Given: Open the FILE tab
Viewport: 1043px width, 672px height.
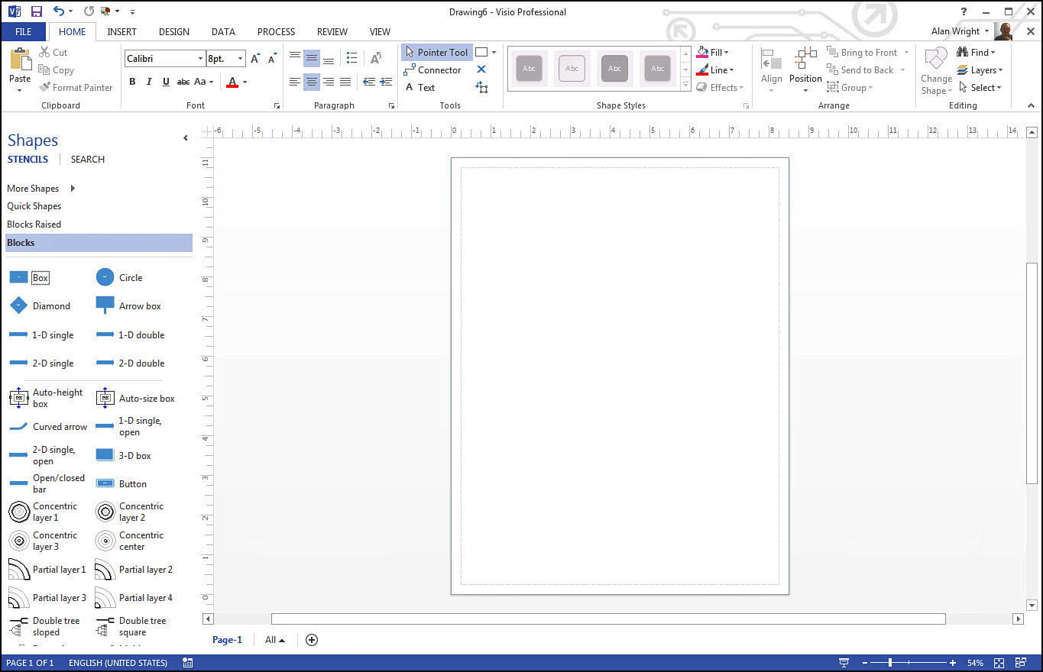Looking at the screenshot, I should pos(24,31).
